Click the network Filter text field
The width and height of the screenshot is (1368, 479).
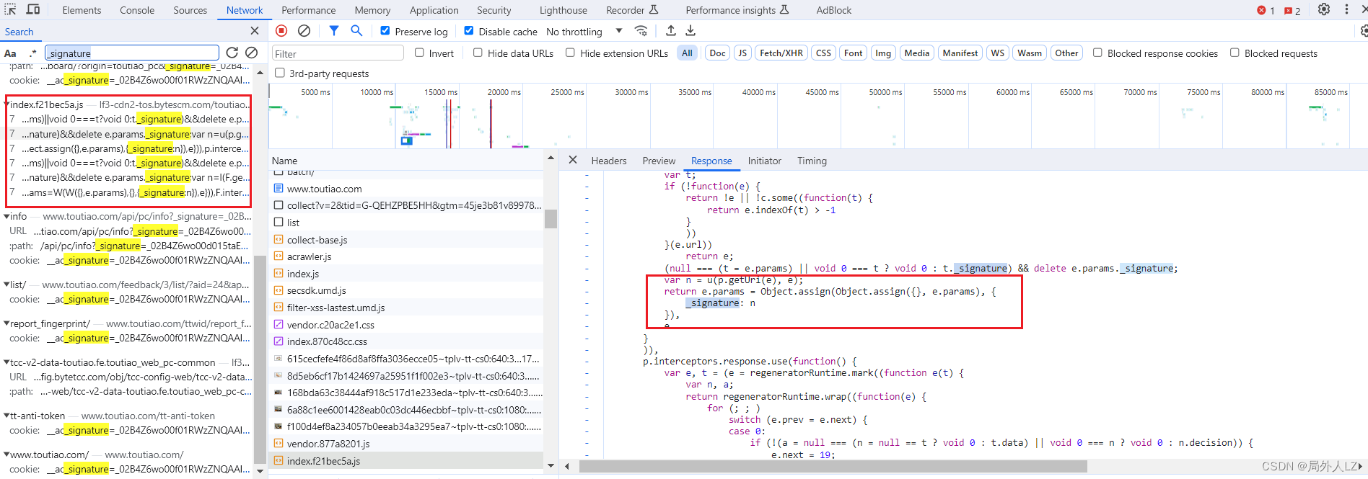point(338,53)
